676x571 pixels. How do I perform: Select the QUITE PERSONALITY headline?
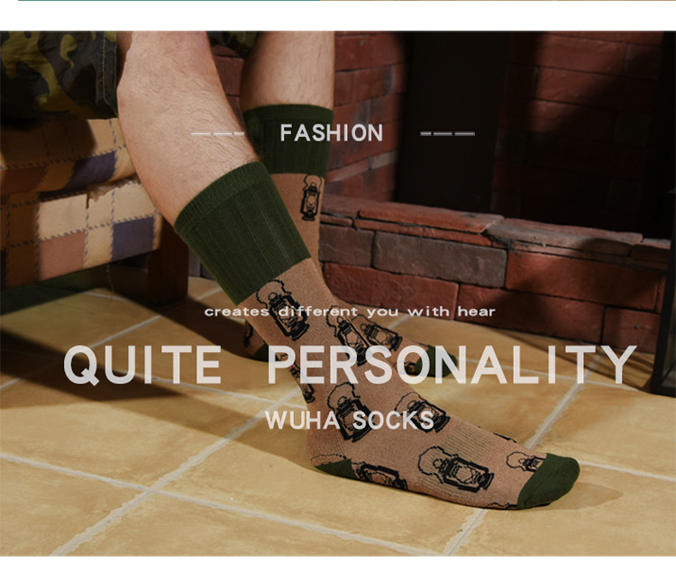[x=350, y=365]
